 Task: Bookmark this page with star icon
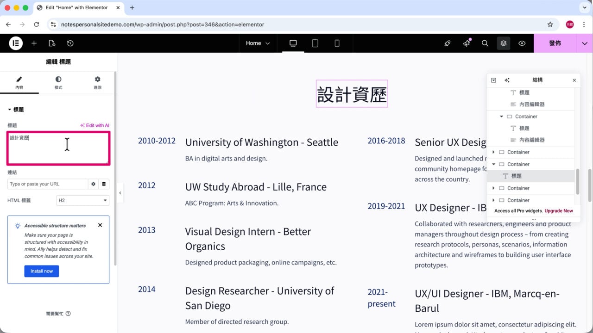pyautogui.click(x=550, y=25)
